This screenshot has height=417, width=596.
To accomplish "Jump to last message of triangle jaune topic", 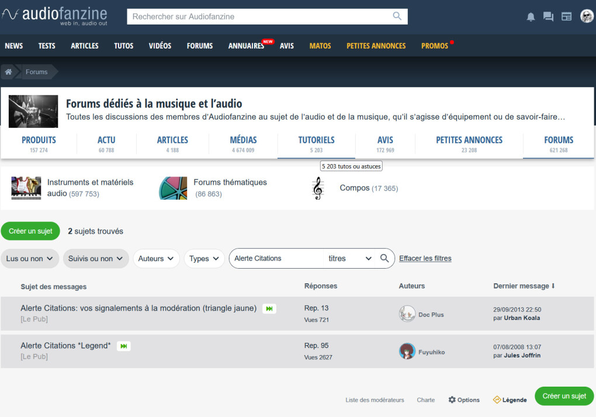I will click(269, 309).
